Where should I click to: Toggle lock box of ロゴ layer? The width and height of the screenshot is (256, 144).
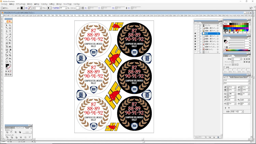coord(198,33)
